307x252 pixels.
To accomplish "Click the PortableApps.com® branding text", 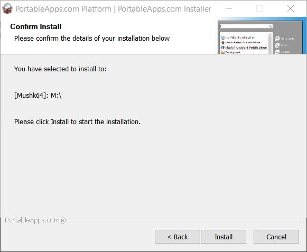I will coord(35,220).
